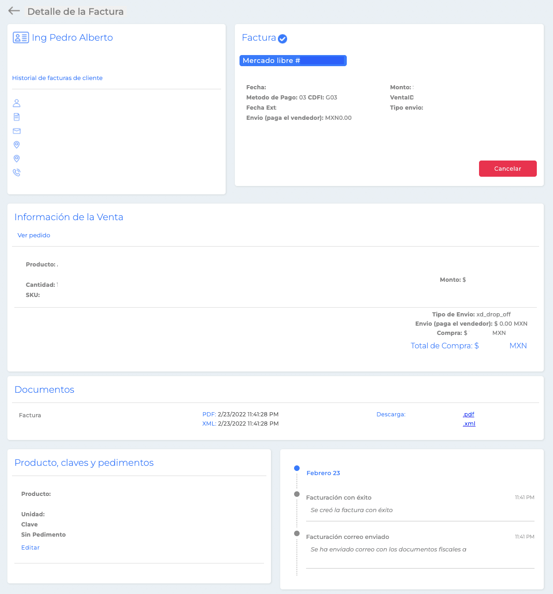
Task: Click the person profile icon
Action: 17,103
